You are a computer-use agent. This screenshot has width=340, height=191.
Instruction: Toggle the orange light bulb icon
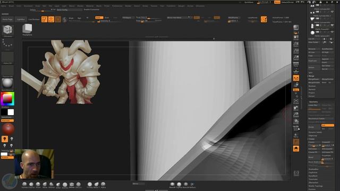(x=5, y=139)
